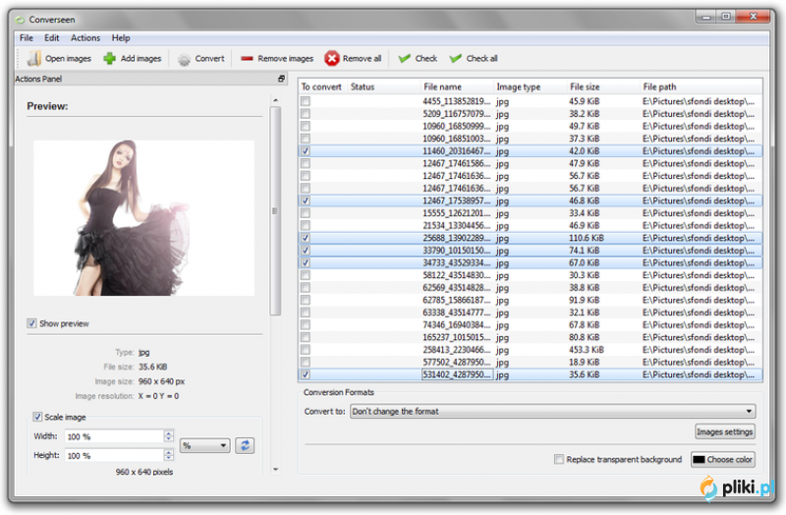The width and height of the screenshot is (786, 515).
Task: Click the Choose color button
Action: [x=723, y=459]
